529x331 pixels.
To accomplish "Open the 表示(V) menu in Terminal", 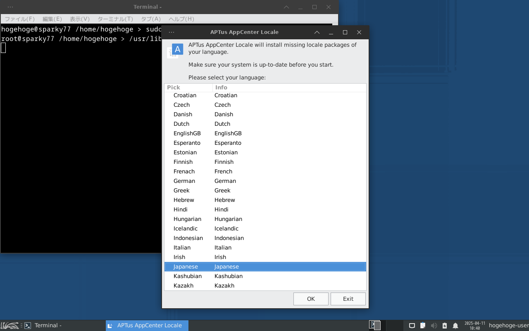I will tap(80, 19).
